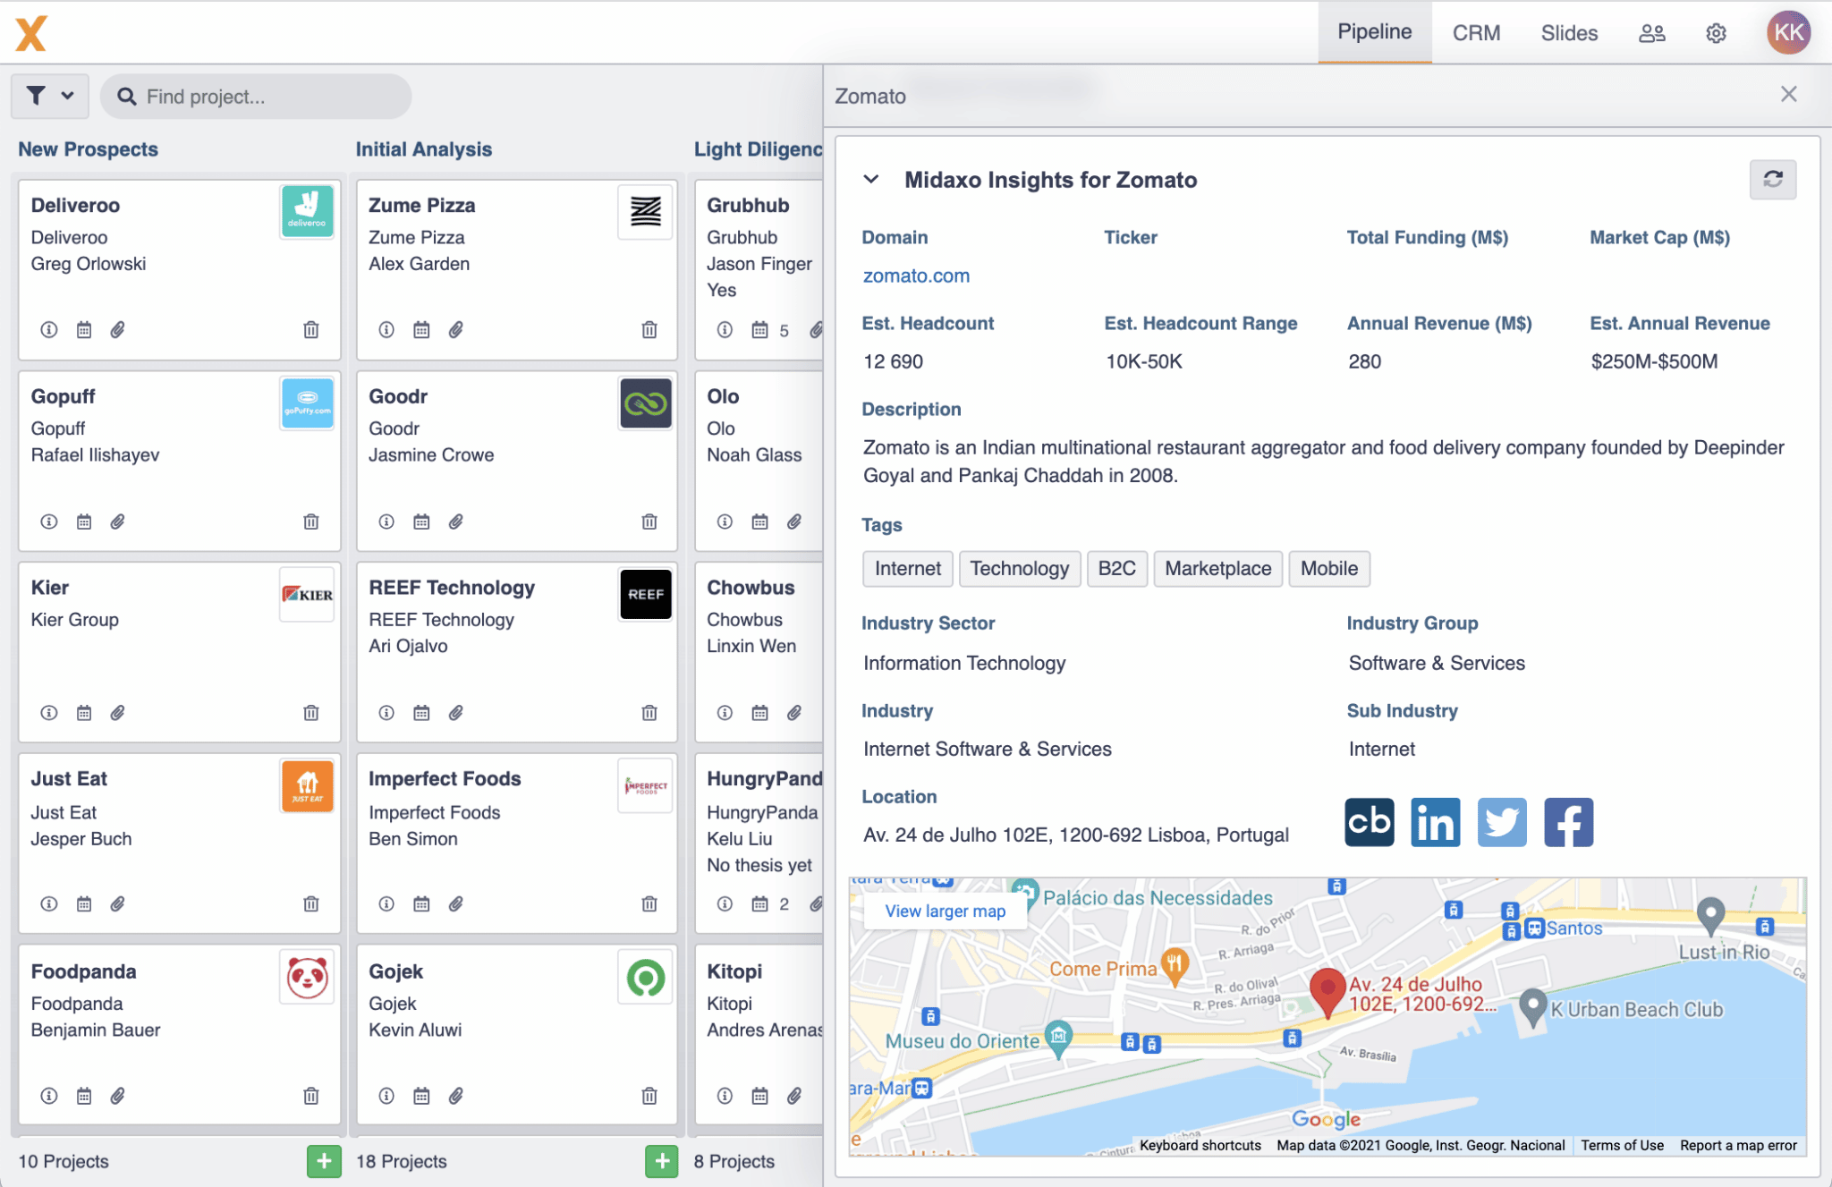The height and width of the screenshot is (1187, 1832).
Task: Delete the Gopuff project card
Action: click(x=311, y=521)
